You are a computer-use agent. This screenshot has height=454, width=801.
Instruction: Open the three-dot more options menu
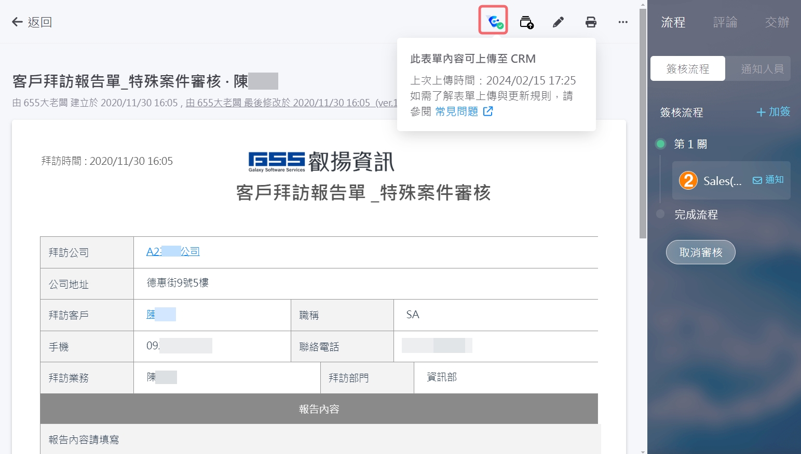(x=623, y=22)
